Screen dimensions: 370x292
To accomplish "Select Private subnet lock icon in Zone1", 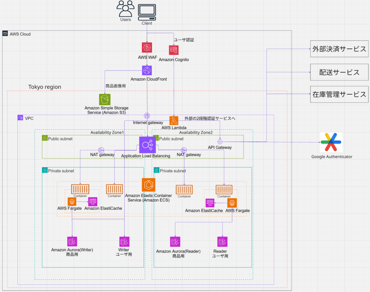I will 45,170.
